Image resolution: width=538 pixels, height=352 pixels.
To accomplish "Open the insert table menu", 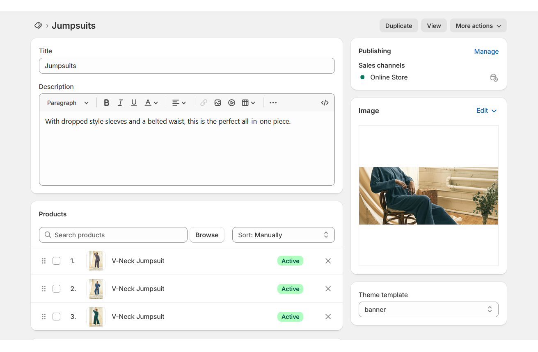I will [248, 103].
